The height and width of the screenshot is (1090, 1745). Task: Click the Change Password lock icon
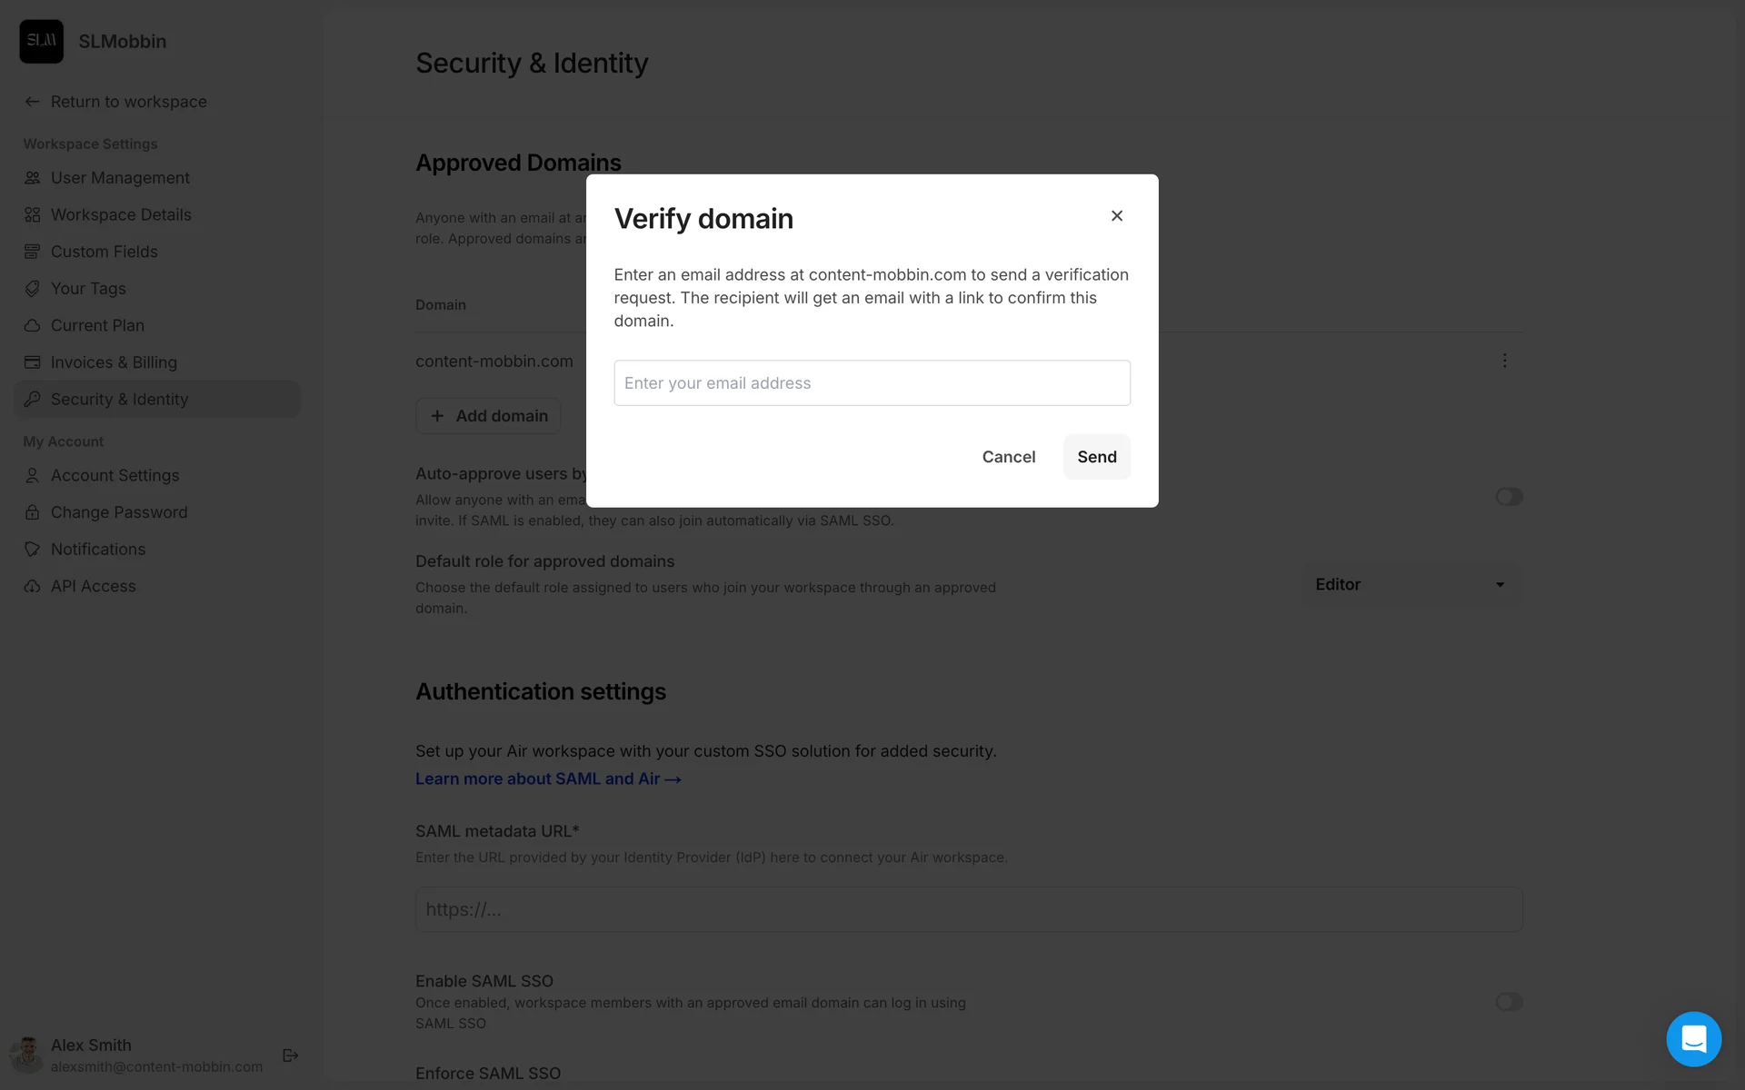pos(33,512)
